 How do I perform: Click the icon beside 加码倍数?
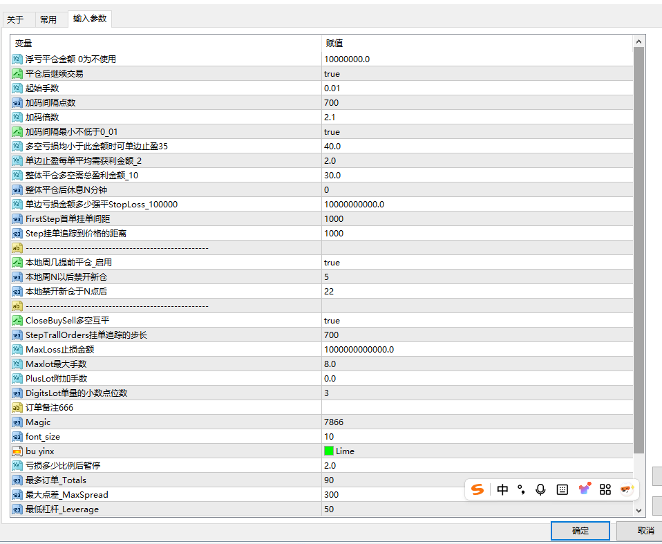[x=17, y=117]
